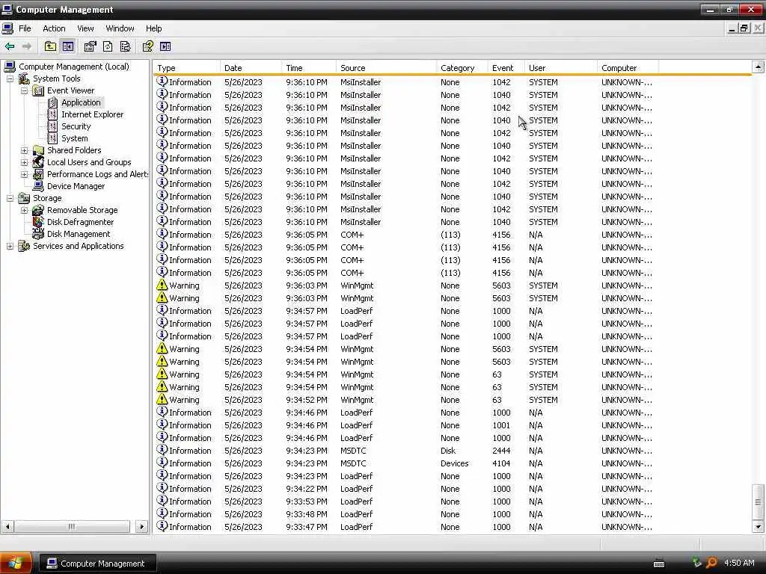Select Internet Explorer log icon in tree

click(x=52, y=114)
